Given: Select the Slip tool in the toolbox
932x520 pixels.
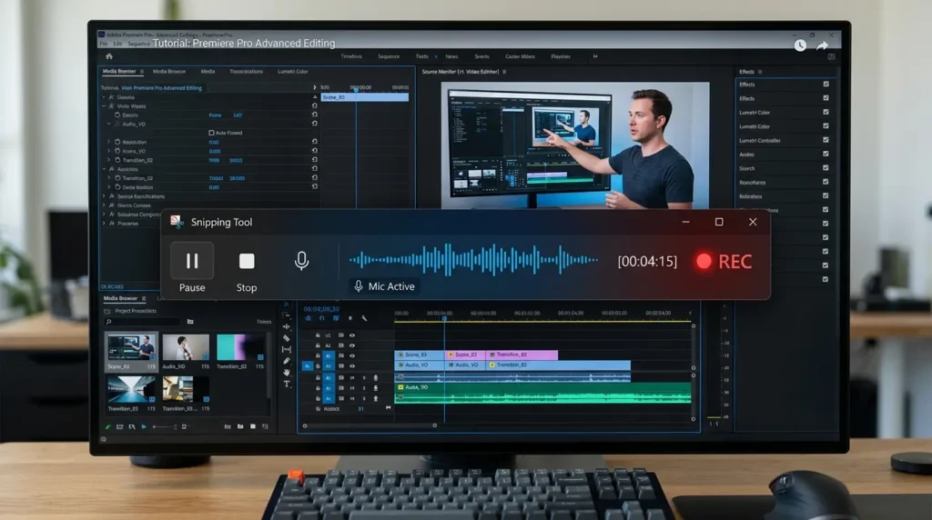Looking at the screenshot, I should click(287, 350).
